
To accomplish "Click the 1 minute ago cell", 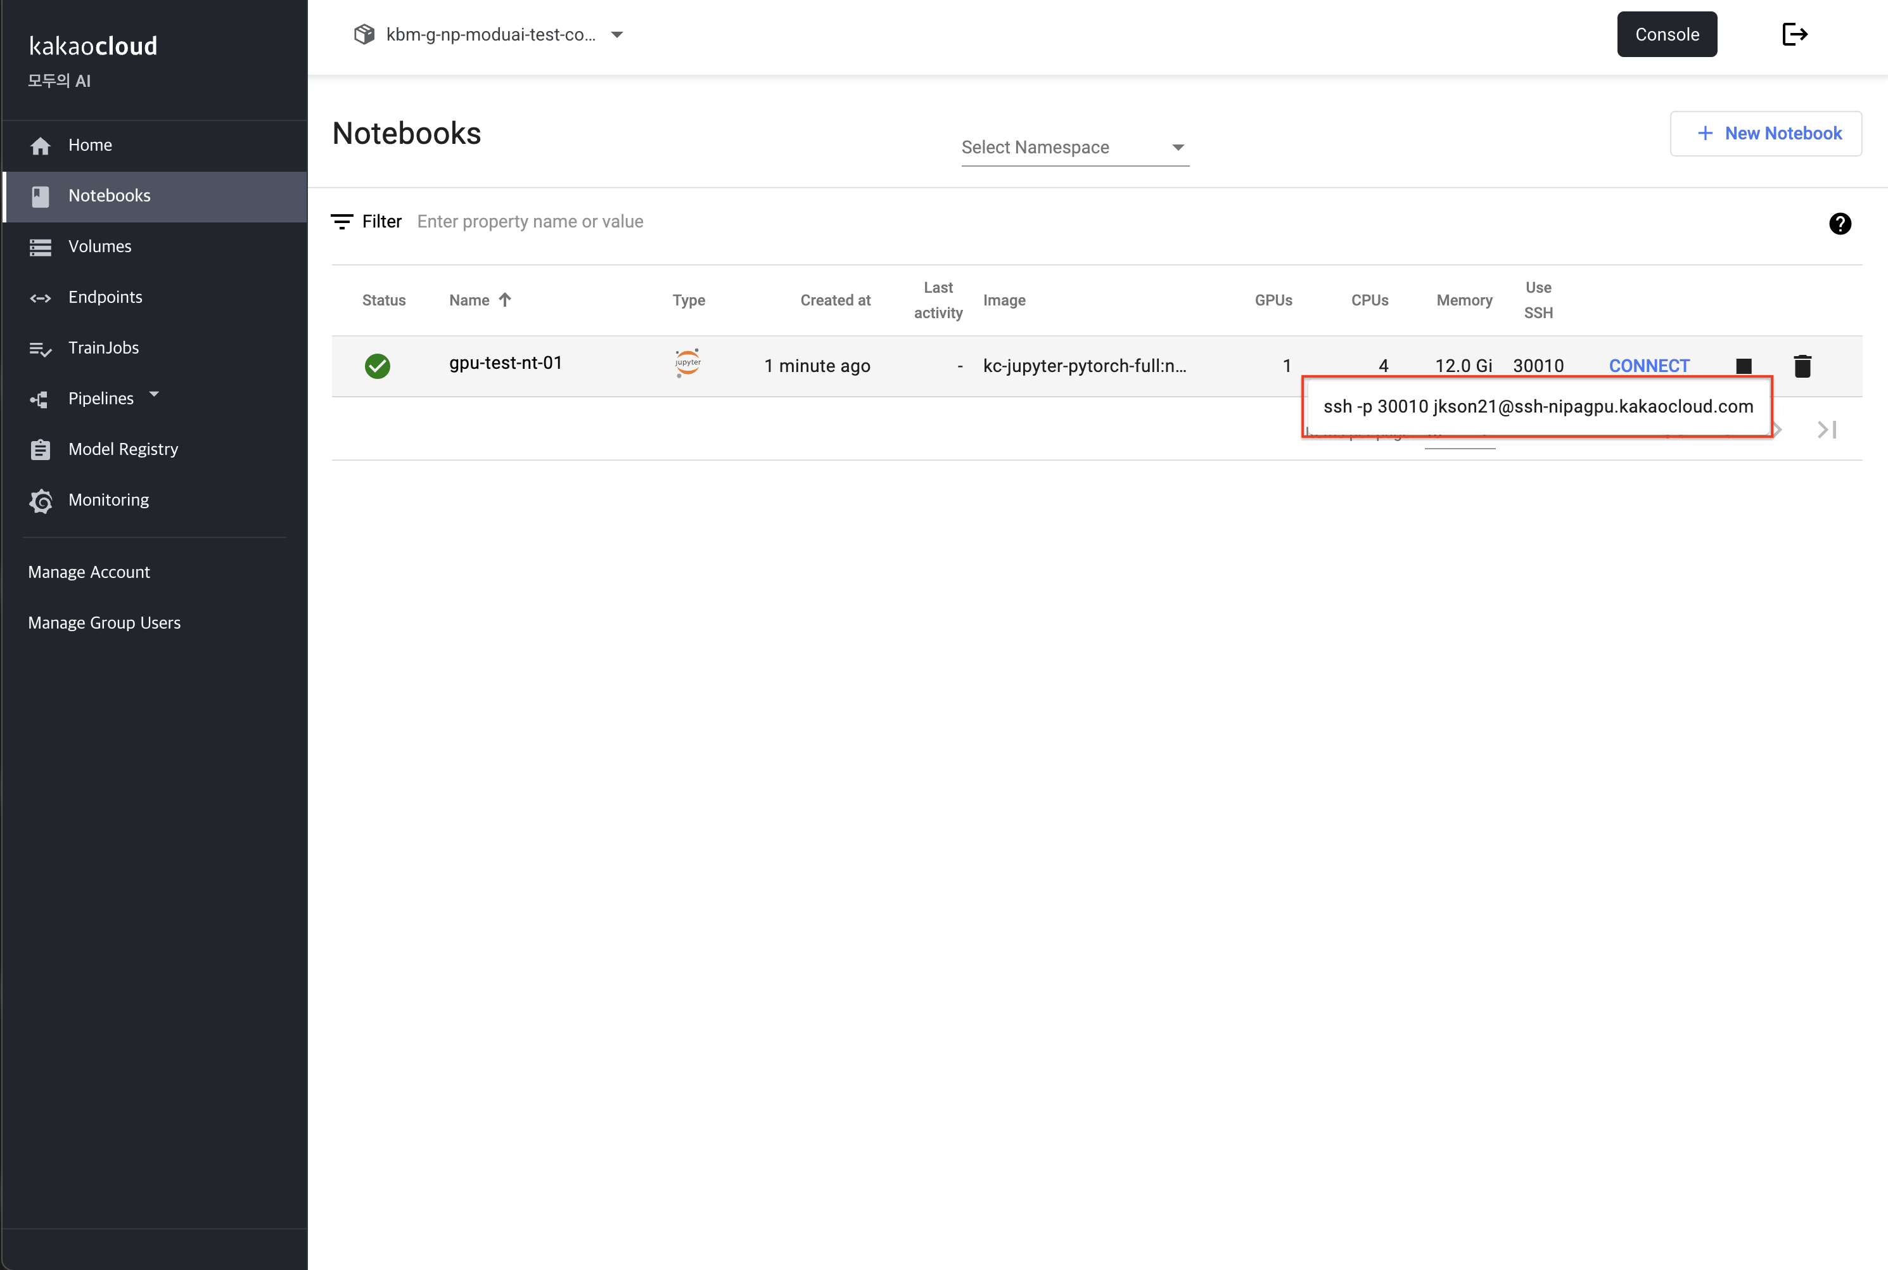I will pos(817,366).
